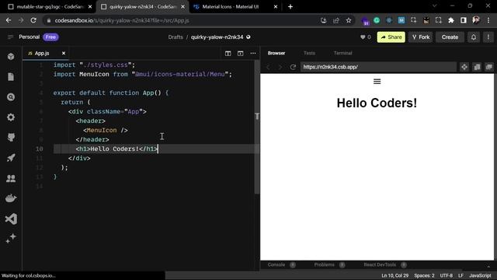
Task: Click the Drafts breadcrumb link
Action: click(x=176, y=37)
